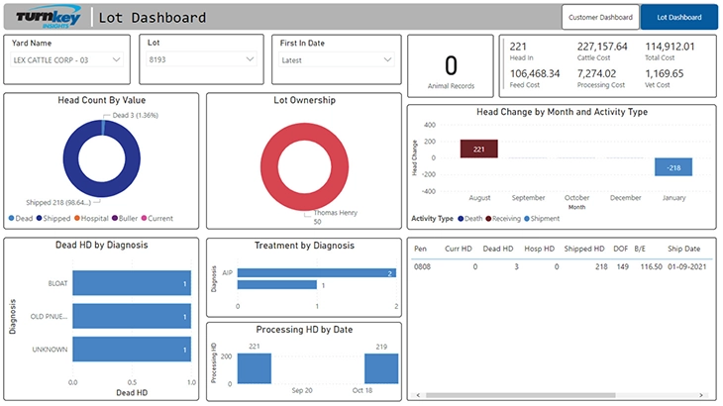This screenshot has height=406, width=723.
Task: Click the 116.50 B/E value
Action: tap(651, 266)
